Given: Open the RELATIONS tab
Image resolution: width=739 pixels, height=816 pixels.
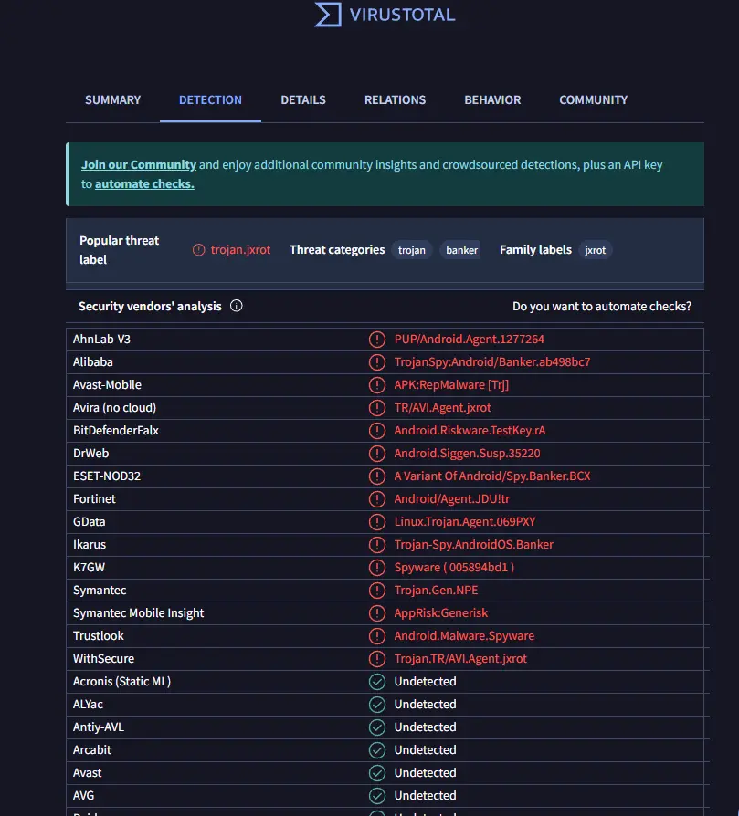Looking at the screenshot, I should point(395,99).
